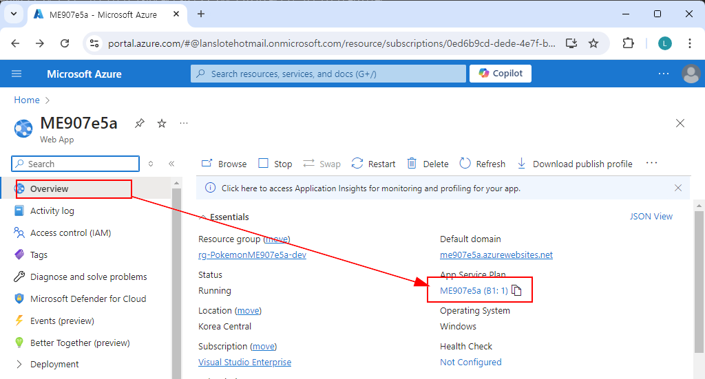Viewport: 705px width, 379px height.
Task: Select the Korea Central location text
Action: point(225,327)
